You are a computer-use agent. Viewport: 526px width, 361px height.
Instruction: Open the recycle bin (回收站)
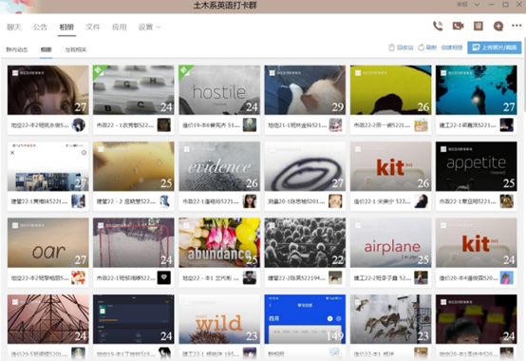coord(401,47)
